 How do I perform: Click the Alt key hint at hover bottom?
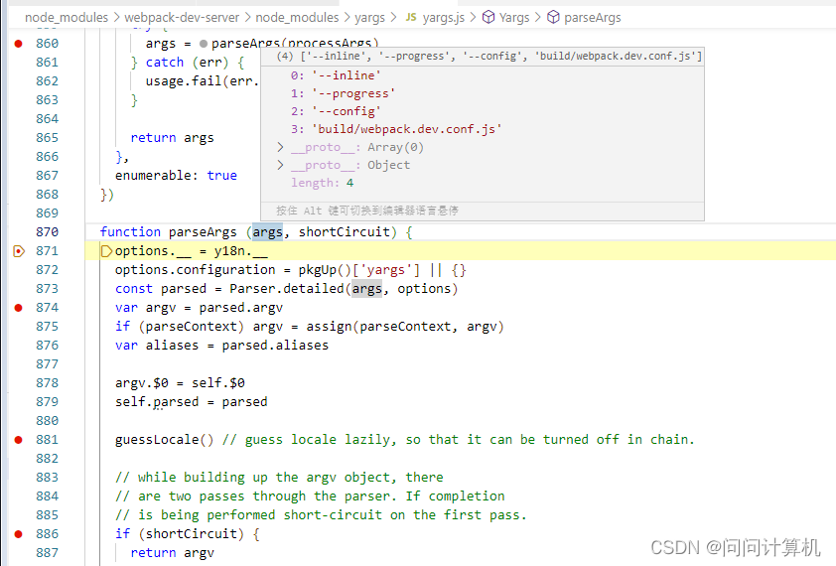(x=366, y=211)
